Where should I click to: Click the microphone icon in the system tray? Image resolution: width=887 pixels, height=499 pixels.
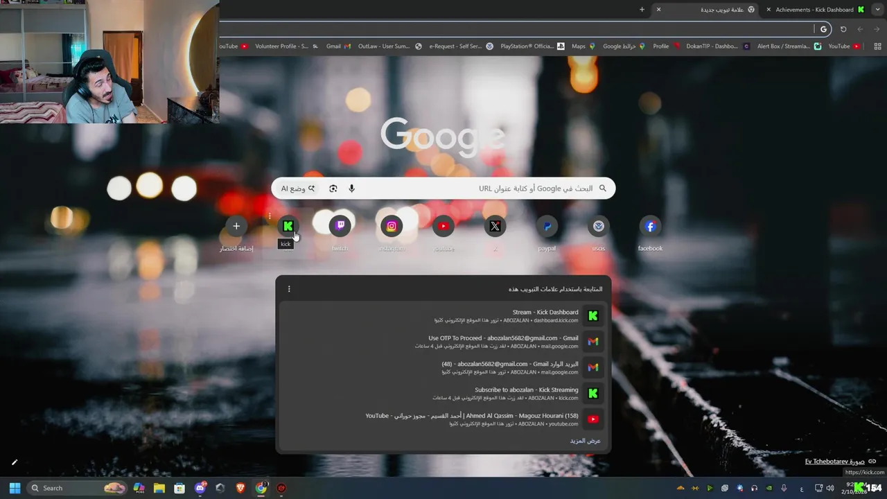click(x=784, y=488)
